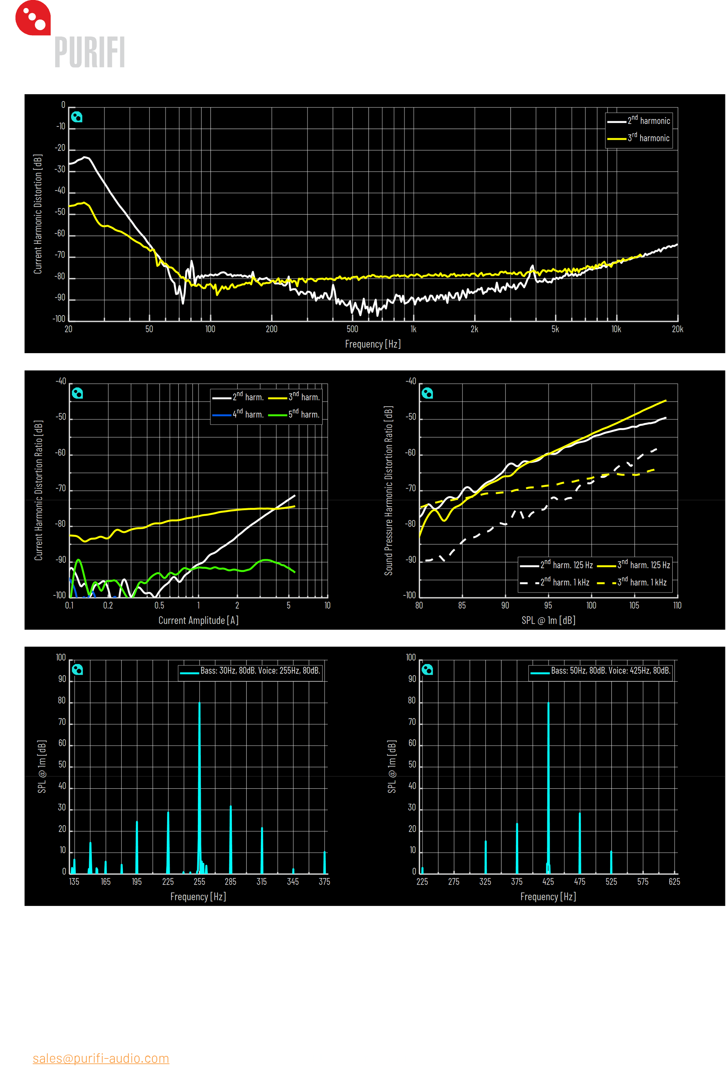Click the Purifi red logo icon
This screenshot has width=726, height=1086.
[33, 18]
